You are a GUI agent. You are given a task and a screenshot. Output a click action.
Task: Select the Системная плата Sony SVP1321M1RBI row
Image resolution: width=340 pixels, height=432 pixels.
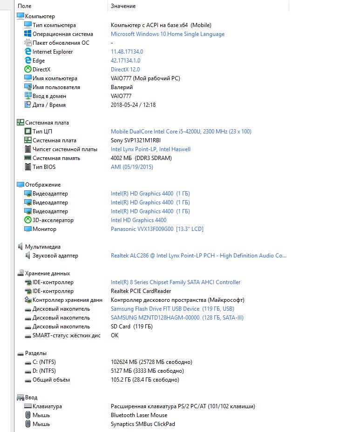click(x=151, y=140)
